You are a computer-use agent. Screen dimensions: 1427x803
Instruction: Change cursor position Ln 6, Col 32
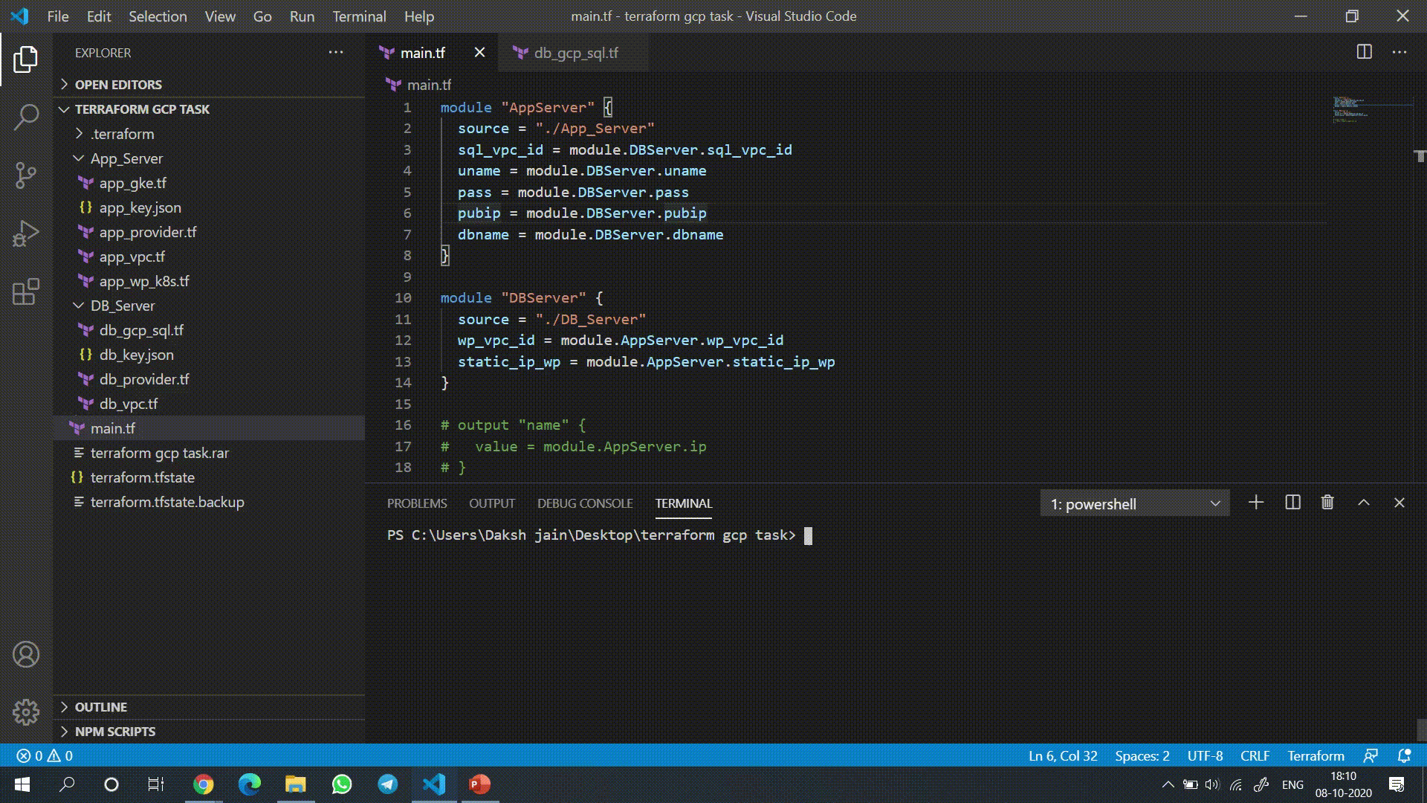(1063, 755)
